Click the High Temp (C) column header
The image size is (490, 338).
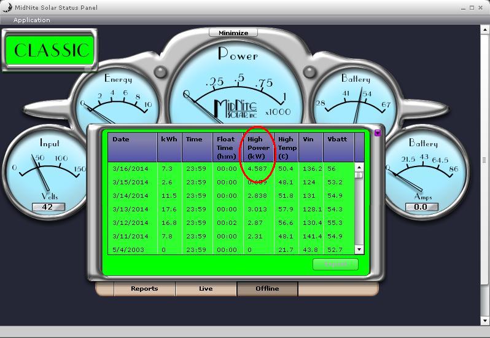click(286, 147)
